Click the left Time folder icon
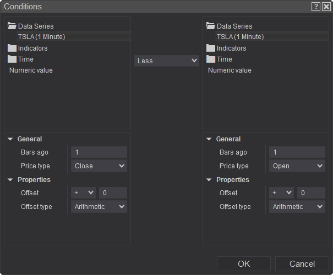 [12, 59]
